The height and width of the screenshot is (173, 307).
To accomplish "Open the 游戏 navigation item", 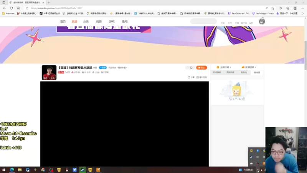I will click(x=112, y=22).
